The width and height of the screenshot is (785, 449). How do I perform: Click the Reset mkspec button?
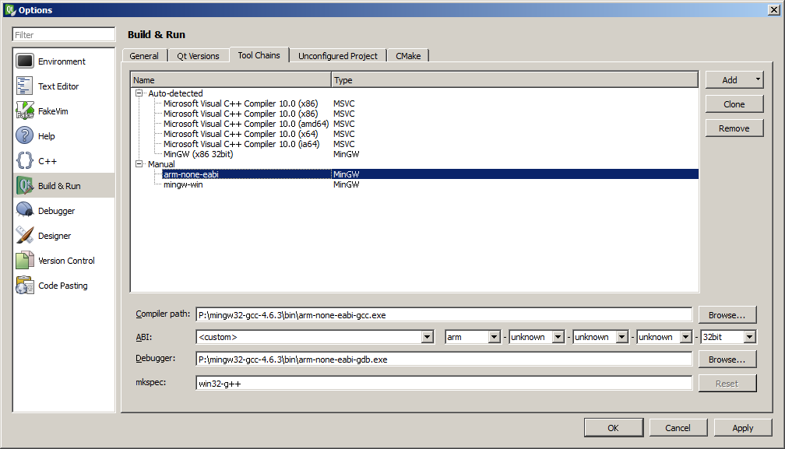727,384
